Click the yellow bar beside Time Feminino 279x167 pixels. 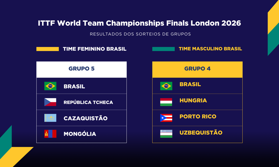pos(47,49)
